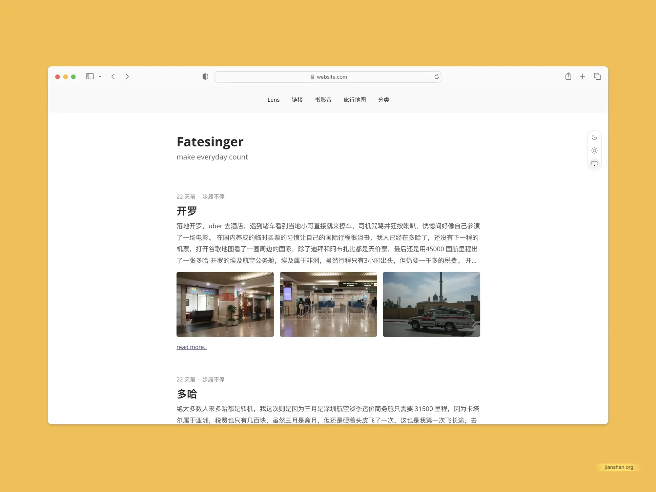Switch to light mode sun icon
Viewport: 656px width, 492px height.
[x=594, y=151]
